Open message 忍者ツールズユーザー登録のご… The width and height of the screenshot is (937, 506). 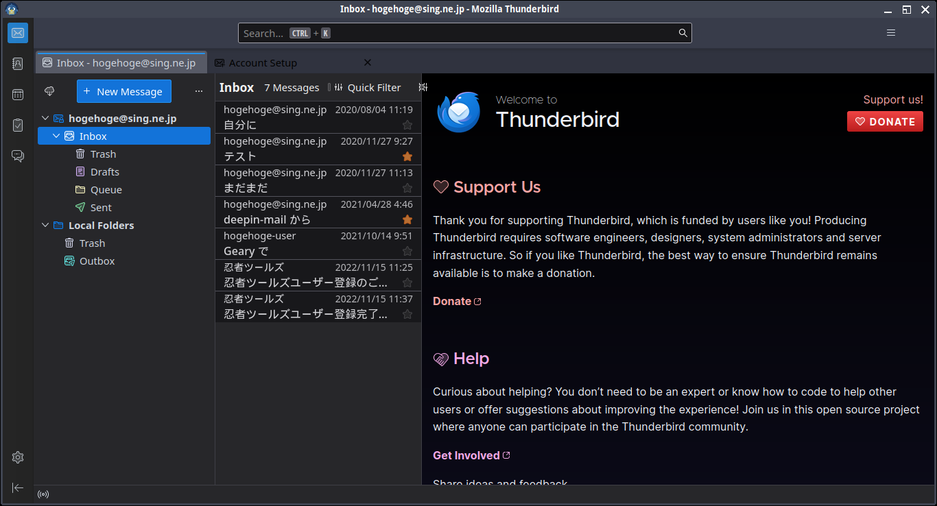point(318,276)
